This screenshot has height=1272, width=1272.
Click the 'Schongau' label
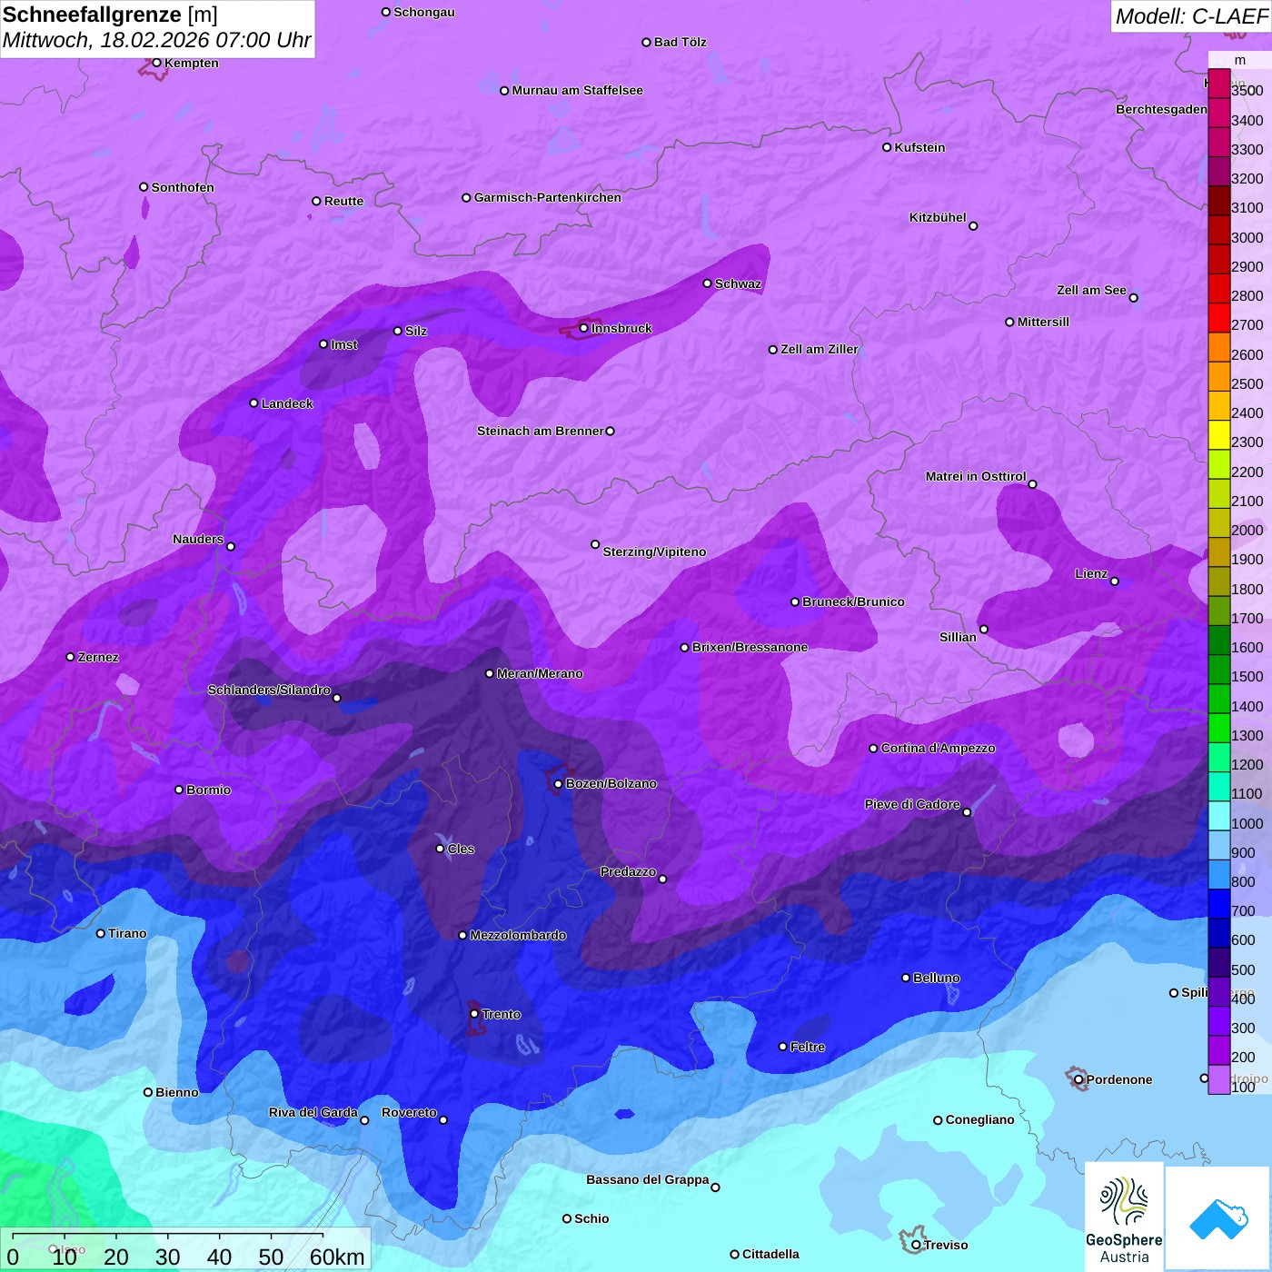click(x=424, y=12)
